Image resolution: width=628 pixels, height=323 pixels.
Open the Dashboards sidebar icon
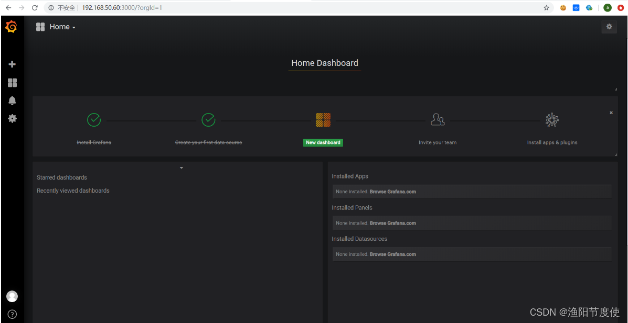[12, 83]
